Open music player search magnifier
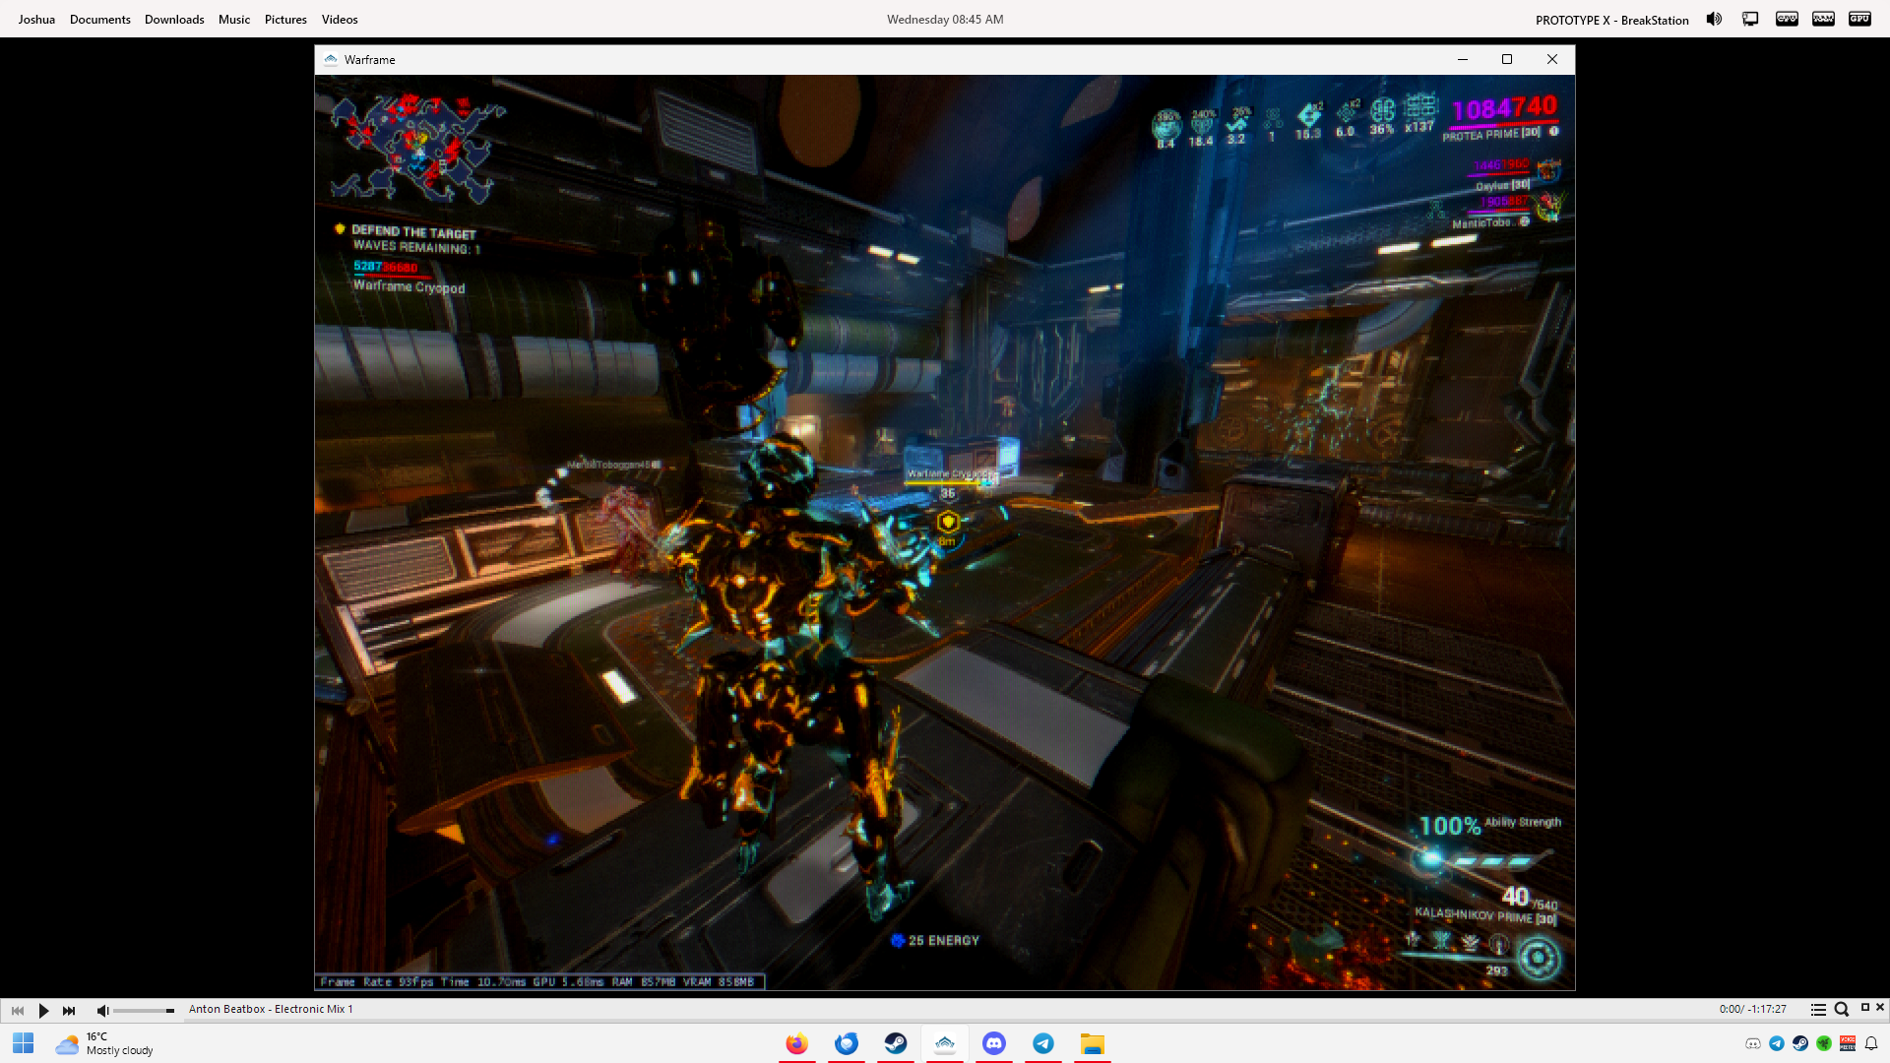The width and height of the screenshot is (1890, 1063). [1842, 1010]
